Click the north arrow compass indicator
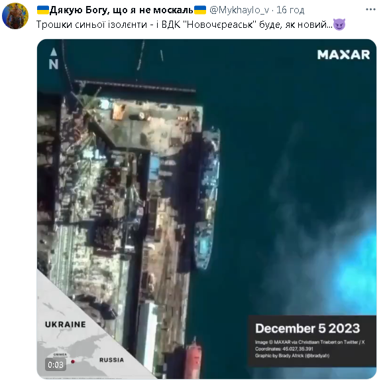The image size is (387, 381). pyautogui.click(x=53, y=59)
